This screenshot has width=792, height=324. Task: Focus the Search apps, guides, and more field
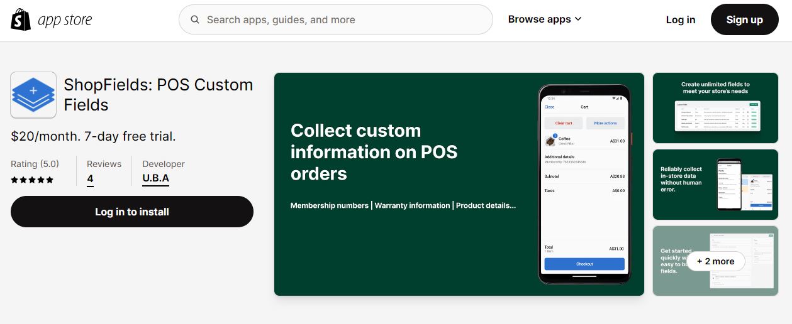pyautogui.click(x=335, y=19)
